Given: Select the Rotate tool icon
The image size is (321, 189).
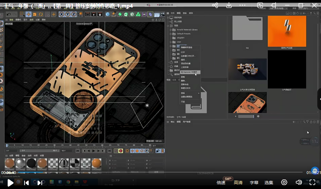Looking at the screenshot, I should 41,14.
